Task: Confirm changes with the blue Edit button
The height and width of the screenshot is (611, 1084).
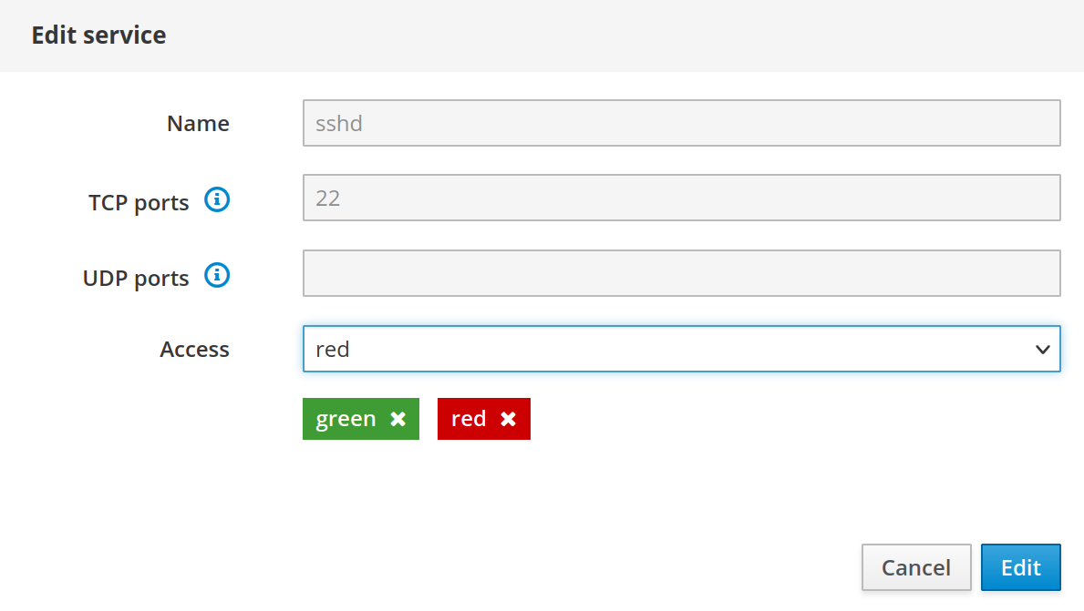Action: [1020, 567]
